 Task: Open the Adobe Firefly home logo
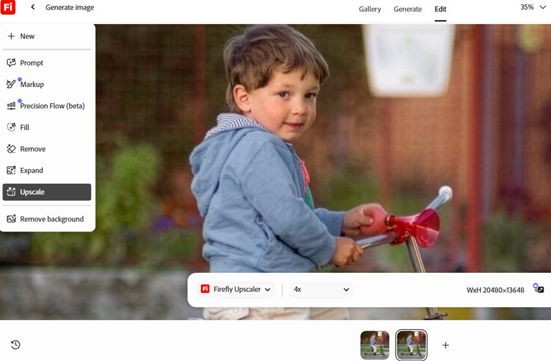point(8,7)
